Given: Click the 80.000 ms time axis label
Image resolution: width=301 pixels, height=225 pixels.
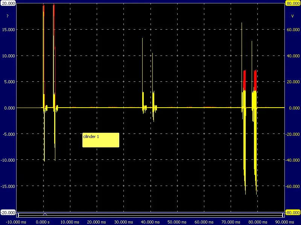Looking at the screenshot, I should 257,222.
